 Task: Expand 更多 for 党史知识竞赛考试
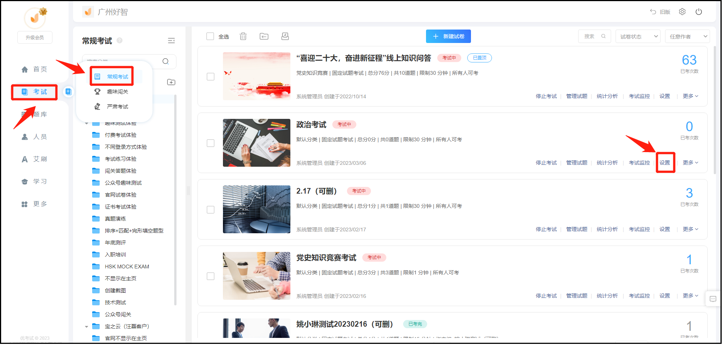click(690, 296)
